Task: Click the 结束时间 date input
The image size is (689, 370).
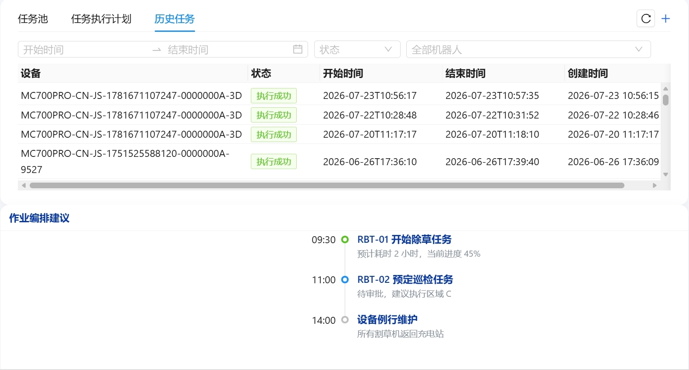Action: 227,50
